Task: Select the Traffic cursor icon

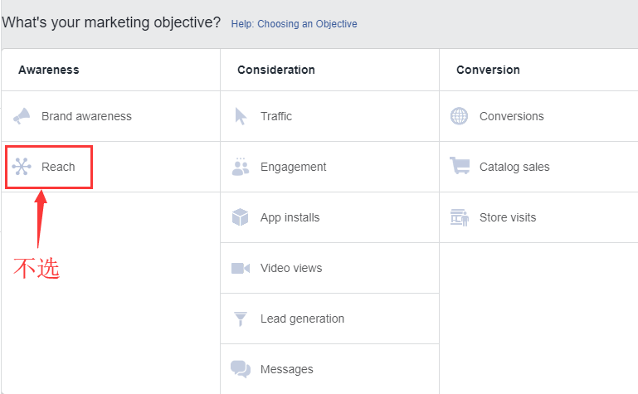Action: 241,116
